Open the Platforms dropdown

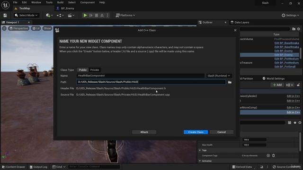point(125,15)
